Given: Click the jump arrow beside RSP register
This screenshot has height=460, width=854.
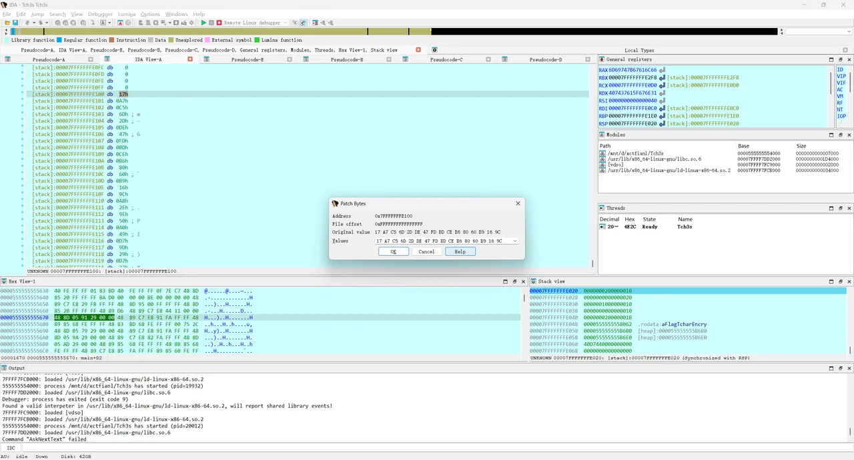Looking at the screenshot, I should click(x=662, y=123).
